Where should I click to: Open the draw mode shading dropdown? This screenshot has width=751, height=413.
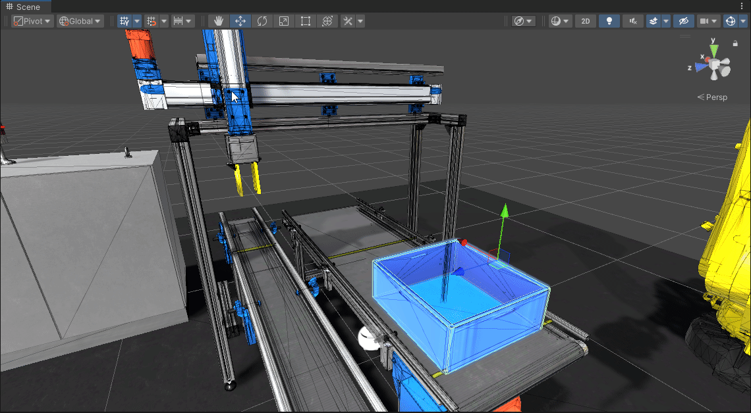(x=561, y=21)
